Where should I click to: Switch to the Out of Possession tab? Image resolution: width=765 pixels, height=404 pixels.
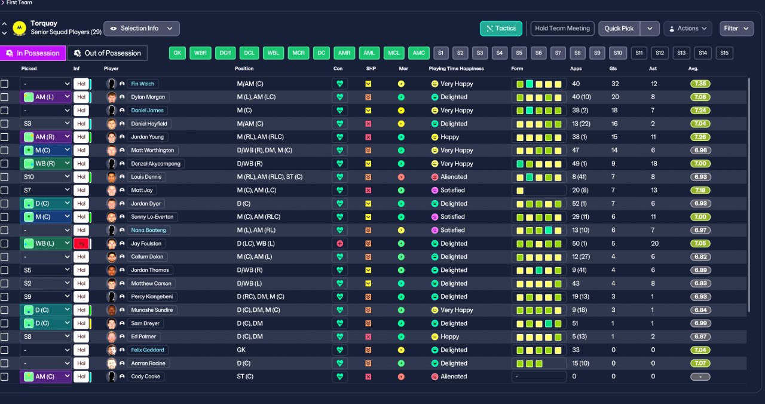(x=108, y=53)
